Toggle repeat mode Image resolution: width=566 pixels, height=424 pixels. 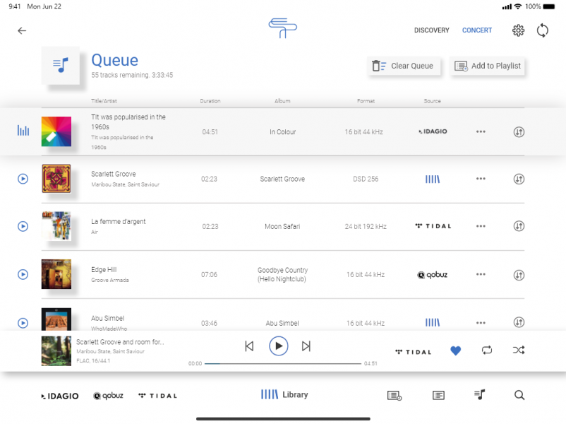pos(487,350)
